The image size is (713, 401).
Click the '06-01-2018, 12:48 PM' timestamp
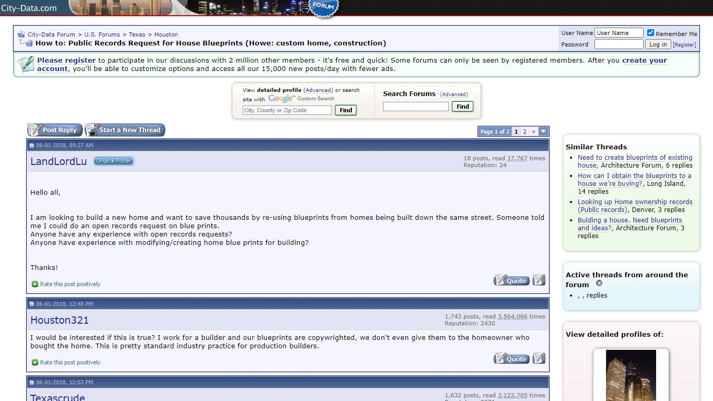[65, 304]
